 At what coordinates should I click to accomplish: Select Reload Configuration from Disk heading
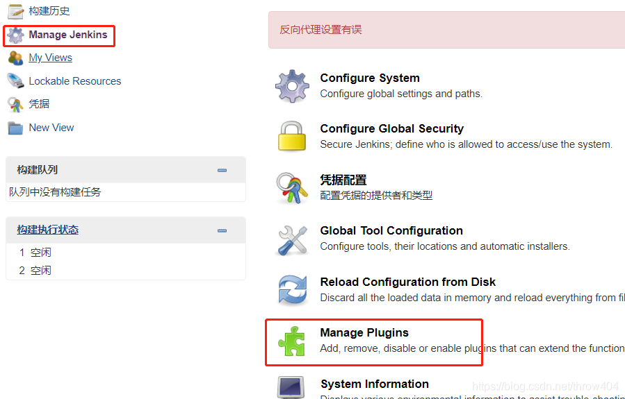coord(408,282)
